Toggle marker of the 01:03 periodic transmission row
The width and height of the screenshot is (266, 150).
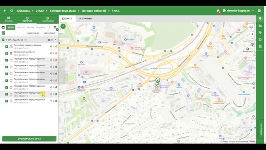click(x=7, y=101)
